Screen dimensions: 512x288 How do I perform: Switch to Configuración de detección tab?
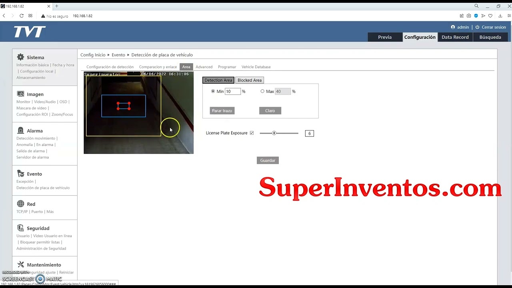pos(110,67)
